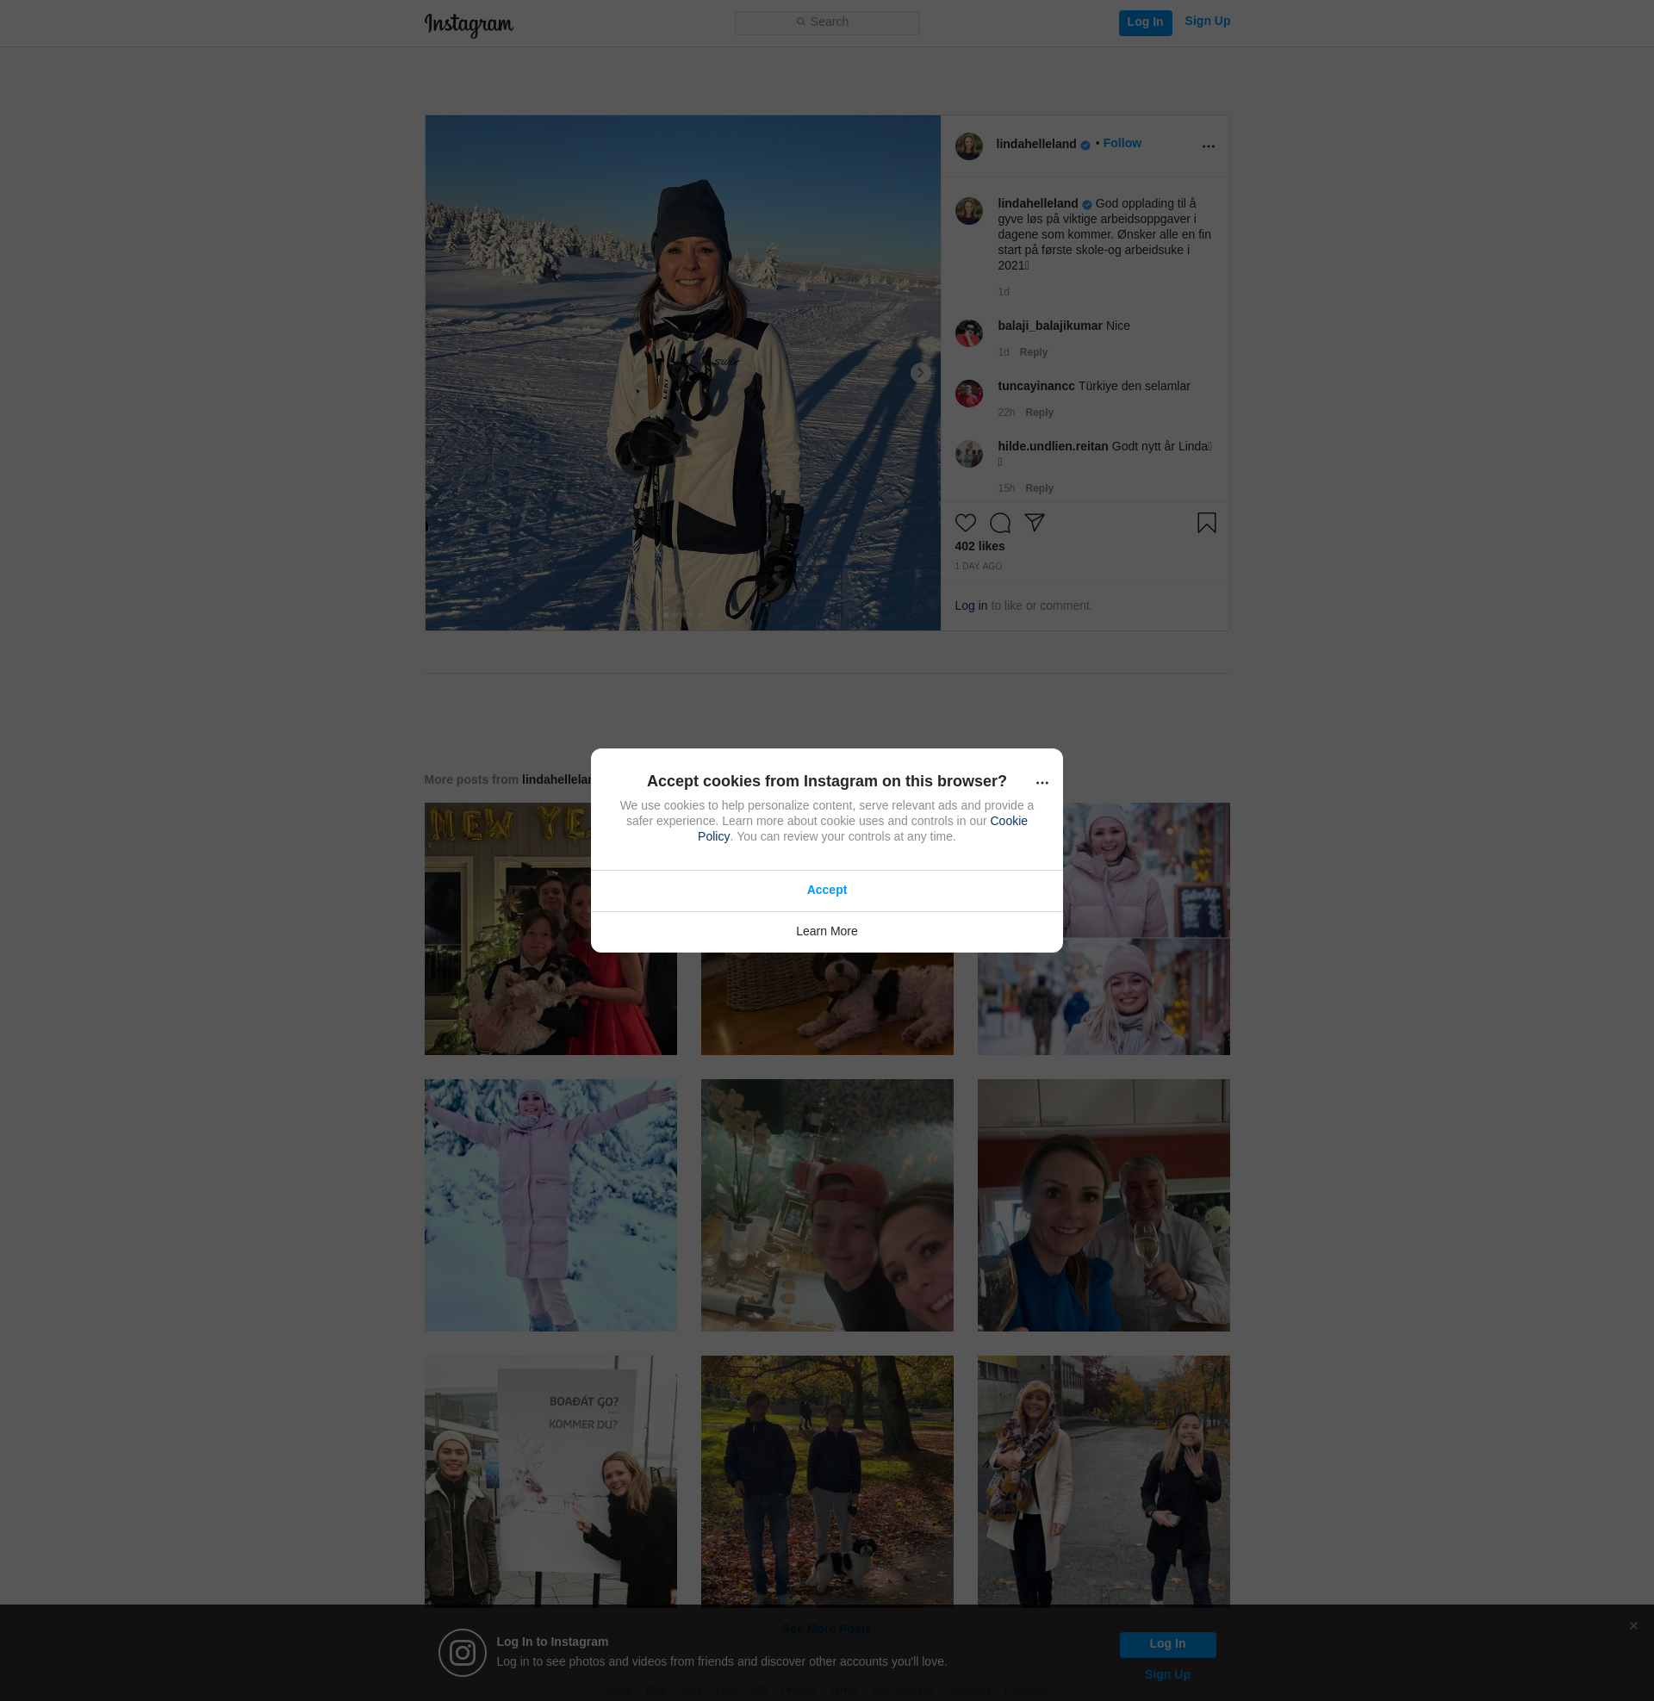Close the bottom login banner
The width and height of the screenshot is (1654, 1701).
[x=1633, y=1625]
